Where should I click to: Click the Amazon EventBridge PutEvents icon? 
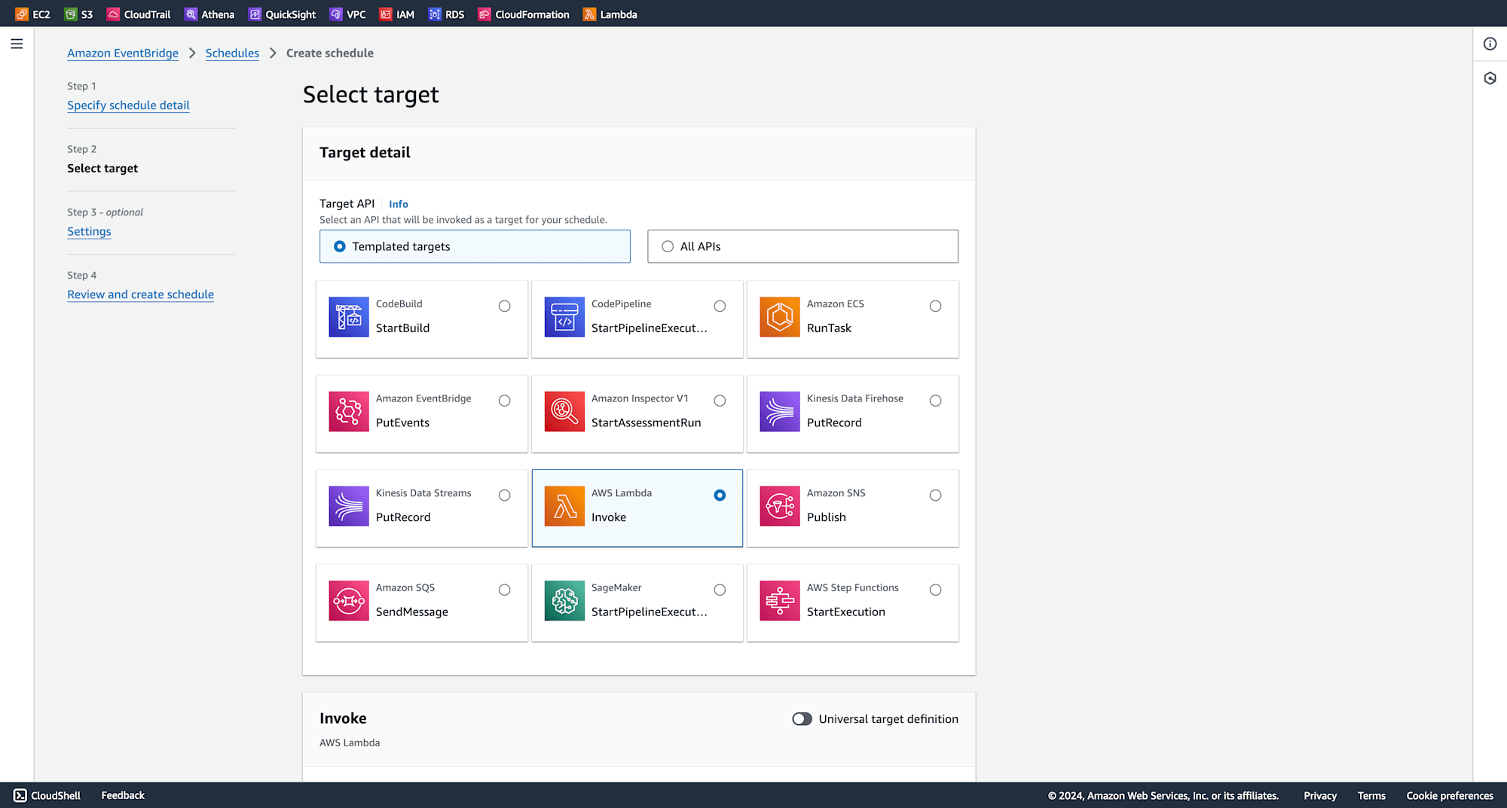tap(349, 411)
